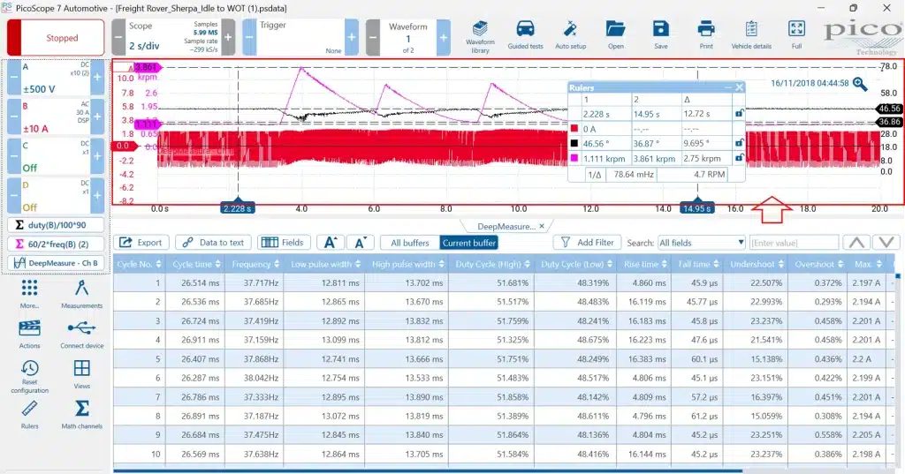Increase the time base with plus

(x=228, y=37)
